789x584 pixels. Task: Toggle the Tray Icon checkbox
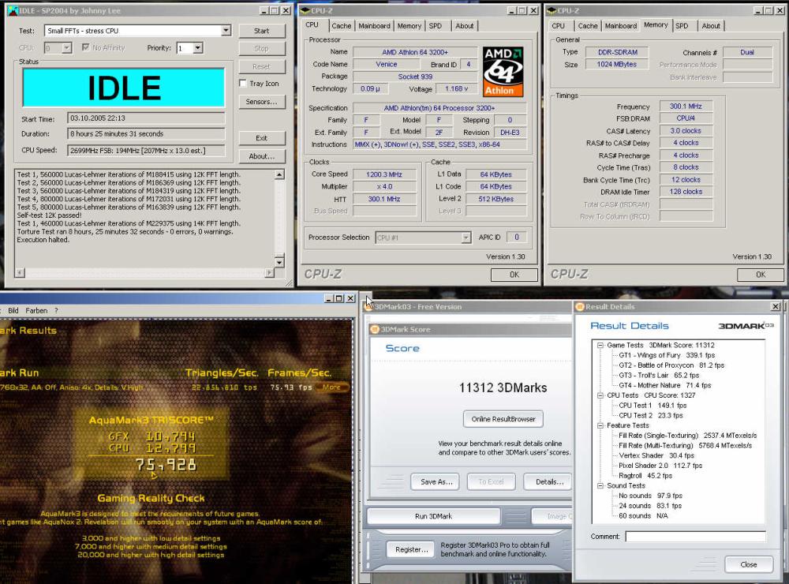[x=243, y=84]
